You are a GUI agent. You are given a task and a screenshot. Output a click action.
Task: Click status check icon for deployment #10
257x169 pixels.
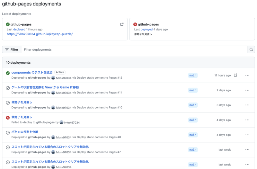pos(8,103)
